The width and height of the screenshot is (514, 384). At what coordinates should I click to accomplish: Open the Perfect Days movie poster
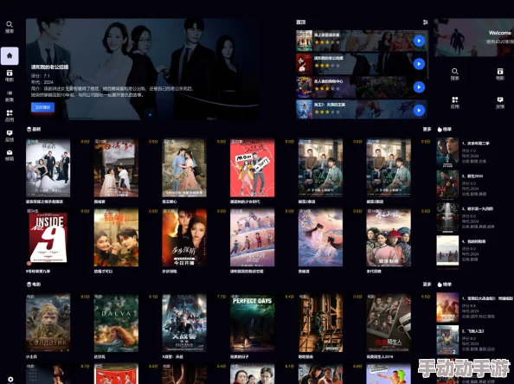[253, 323]
